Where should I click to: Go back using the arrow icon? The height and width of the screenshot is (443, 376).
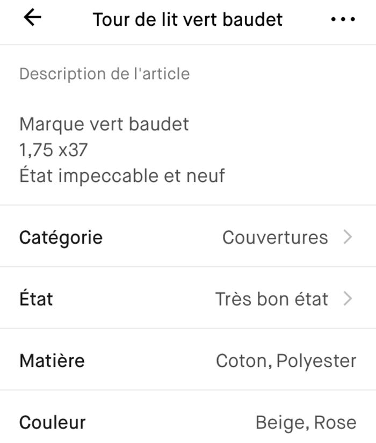coord(33,18)
